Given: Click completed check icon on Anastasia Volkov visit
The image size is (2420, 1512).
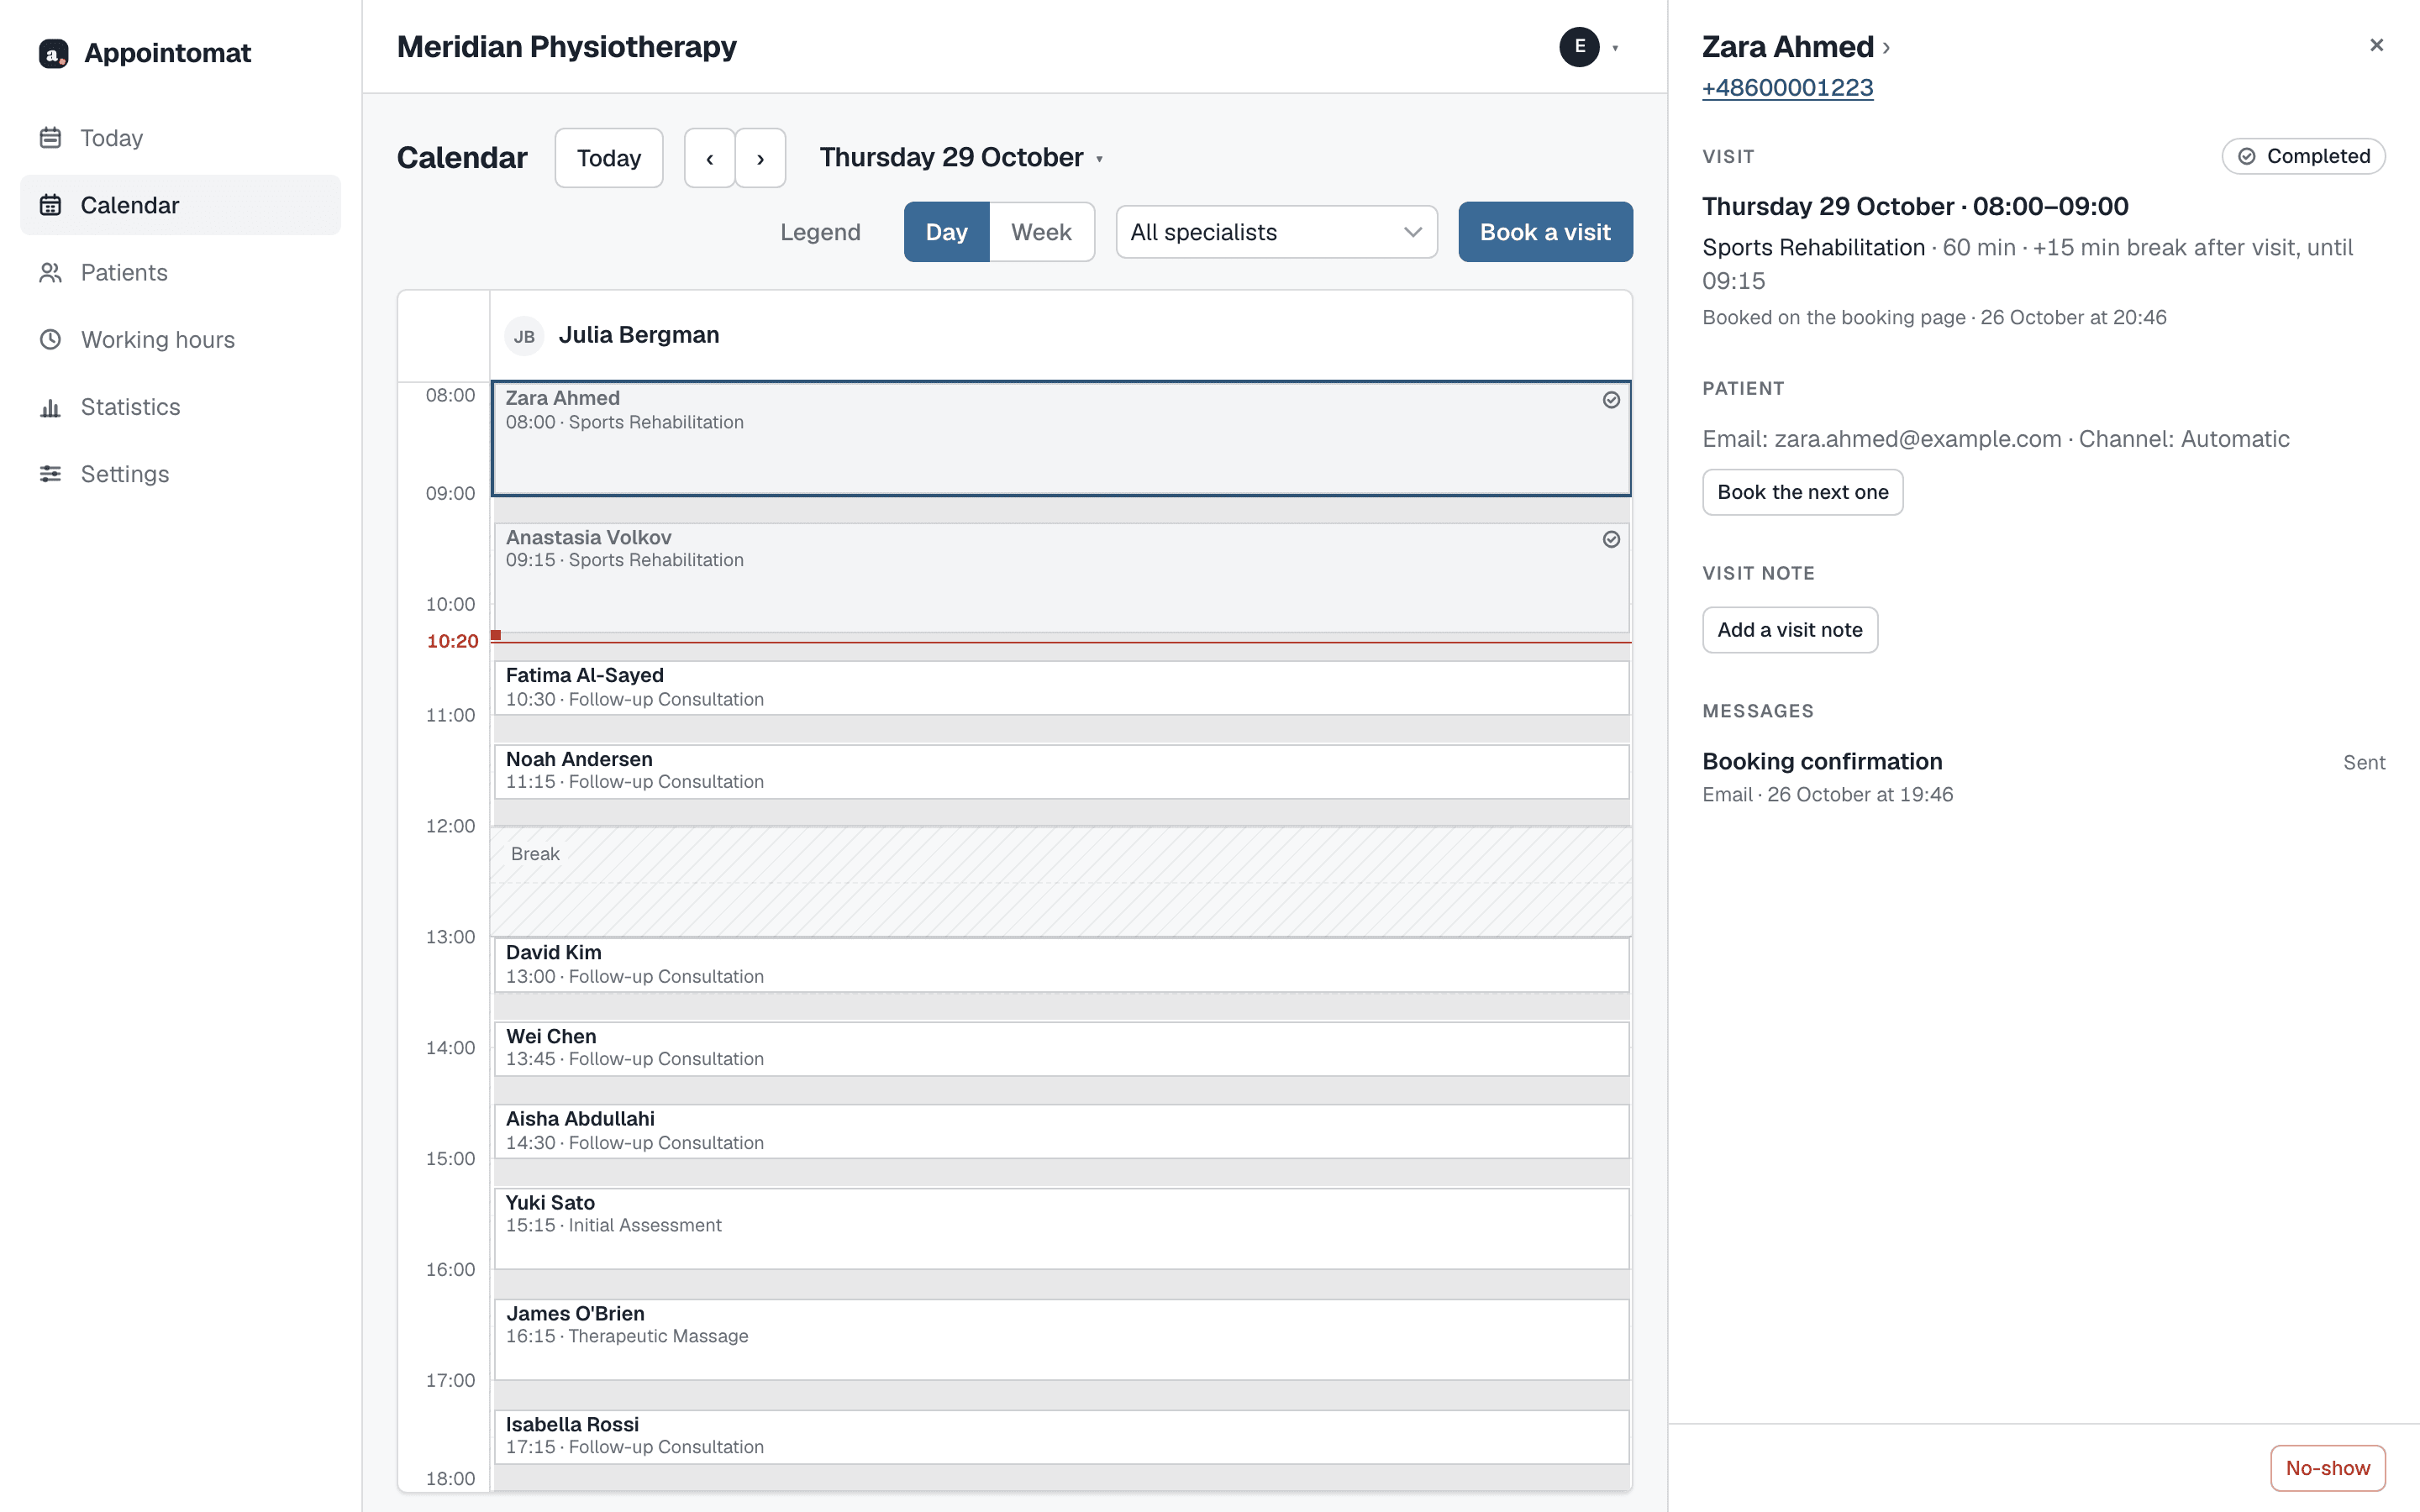Looking at the screenshot, I should pyautogui.click(x=1611, y=539).
